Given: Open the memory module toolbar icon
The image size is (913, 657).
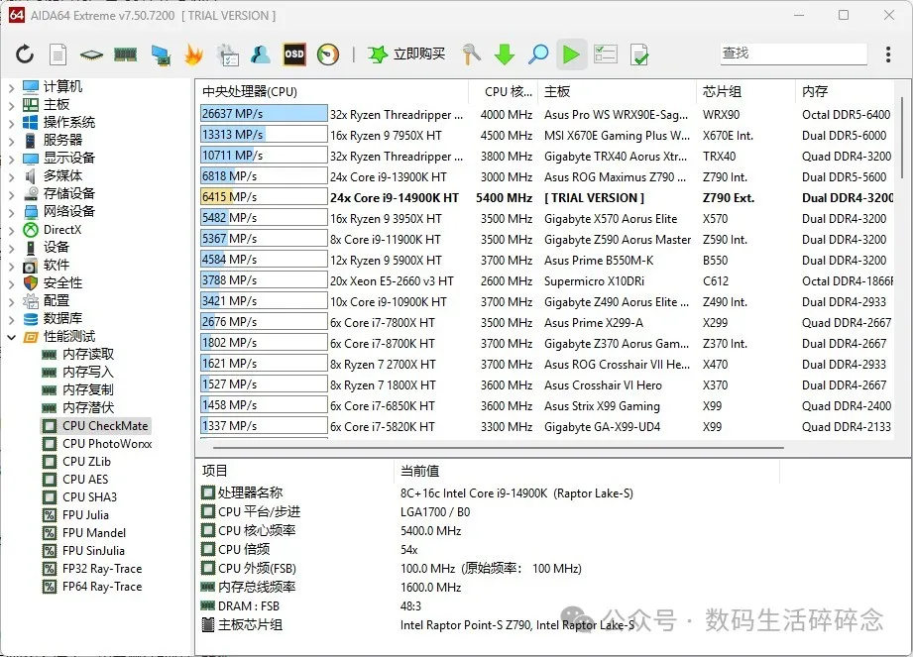Looking at the screenshot, I should point(125,55).
